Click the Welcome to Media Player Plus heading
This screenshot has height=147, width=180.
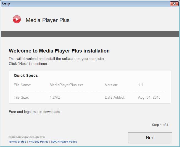point(59,51)
